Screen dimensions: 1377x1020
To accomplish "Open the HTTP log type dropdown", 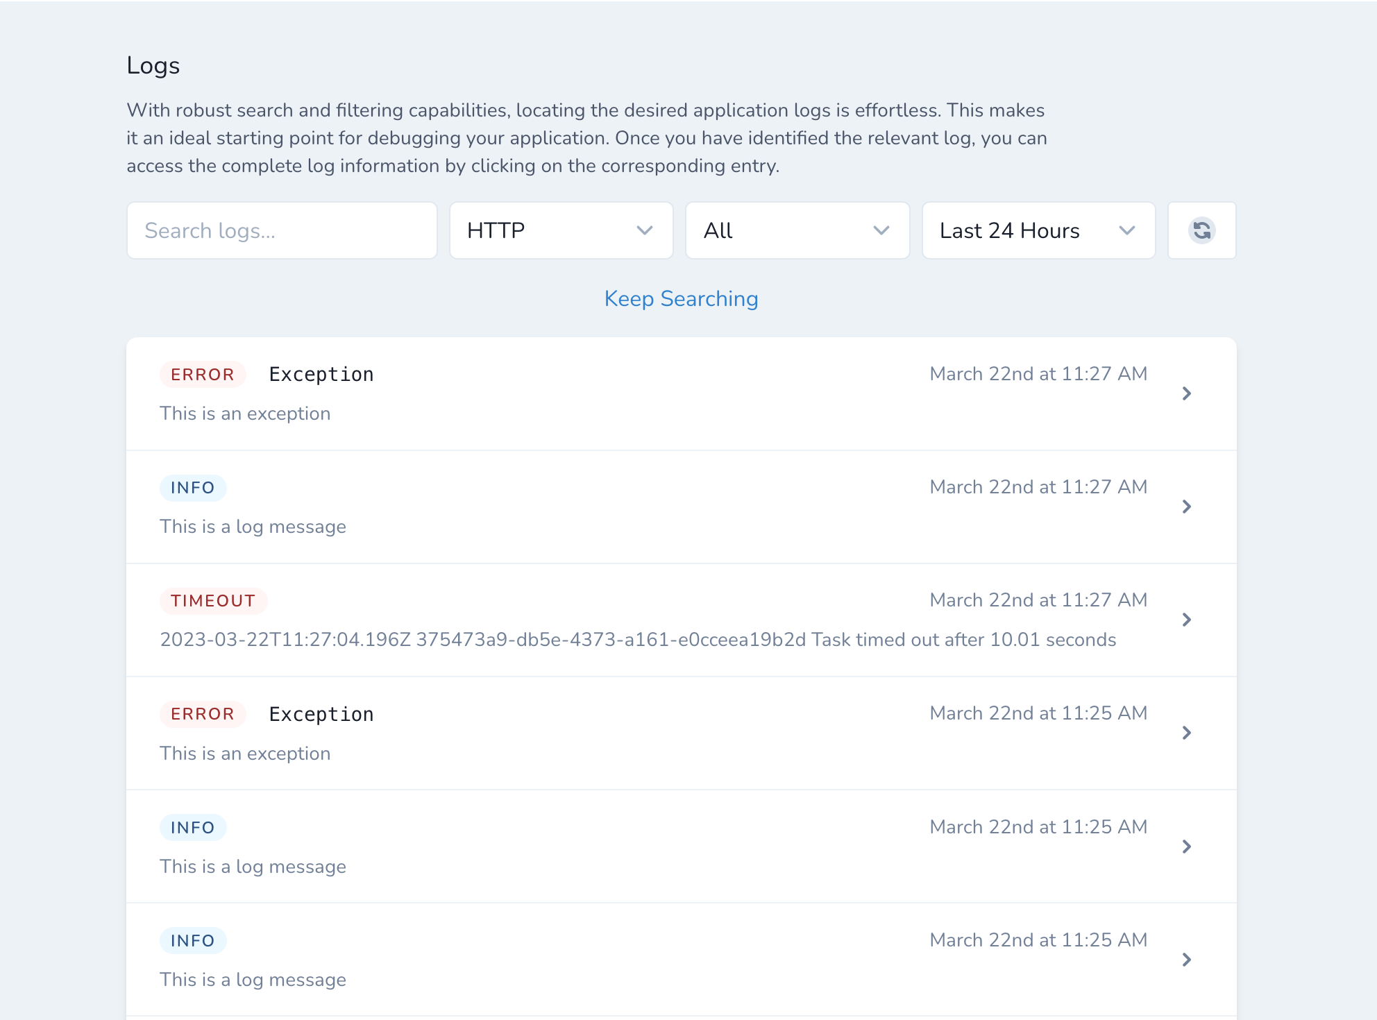I will pos(561,230).
